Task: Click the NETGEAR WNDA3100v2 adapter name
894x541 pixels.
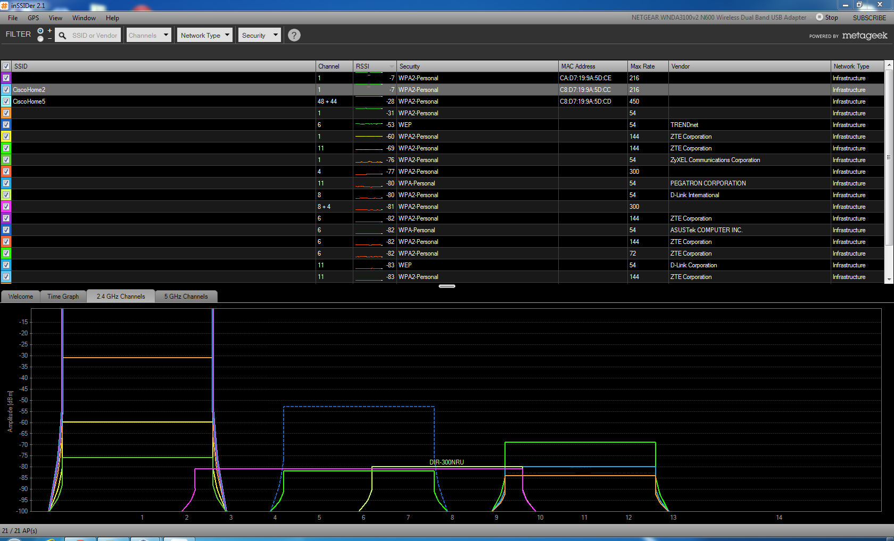Action: (719, 18)
